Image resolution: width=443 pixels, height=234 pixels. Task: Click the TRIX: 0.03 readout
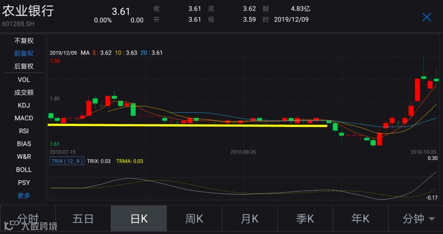tap(98, 161)
